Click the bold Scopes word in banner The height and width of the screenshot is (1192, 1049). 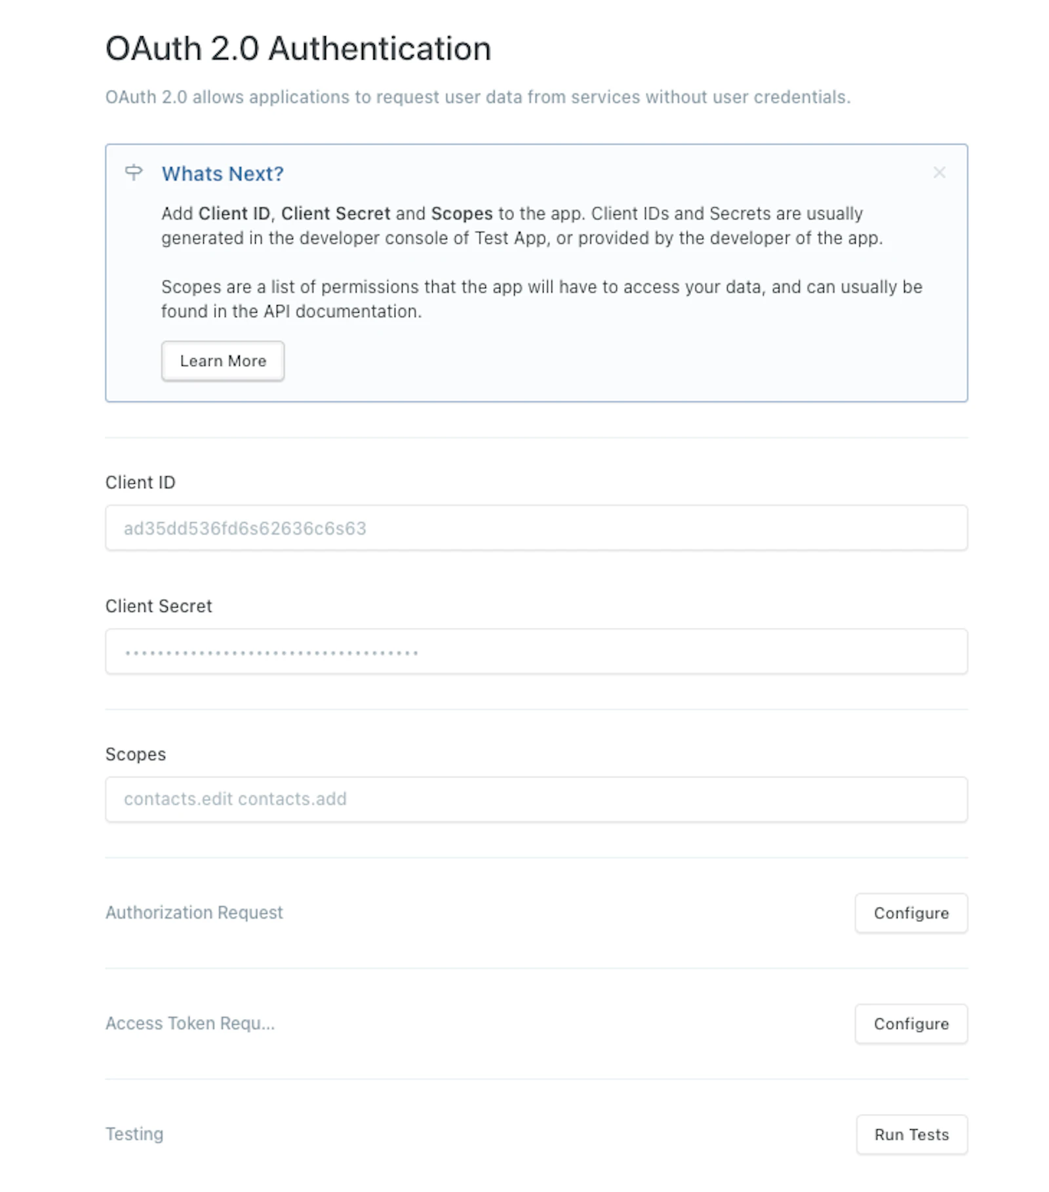point(462,214)
